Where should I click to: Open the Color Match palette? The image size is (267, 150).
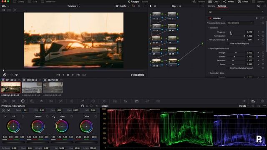click(14, 101)
